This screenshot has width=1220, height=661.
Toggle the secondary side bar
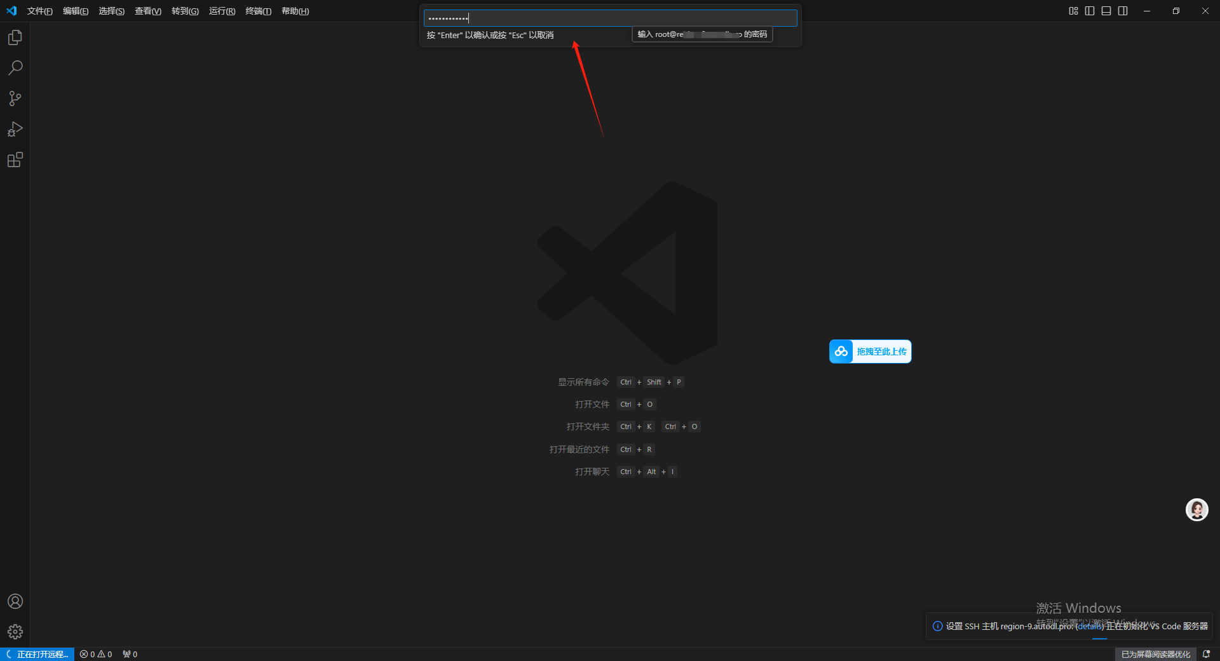point(1123,11)
